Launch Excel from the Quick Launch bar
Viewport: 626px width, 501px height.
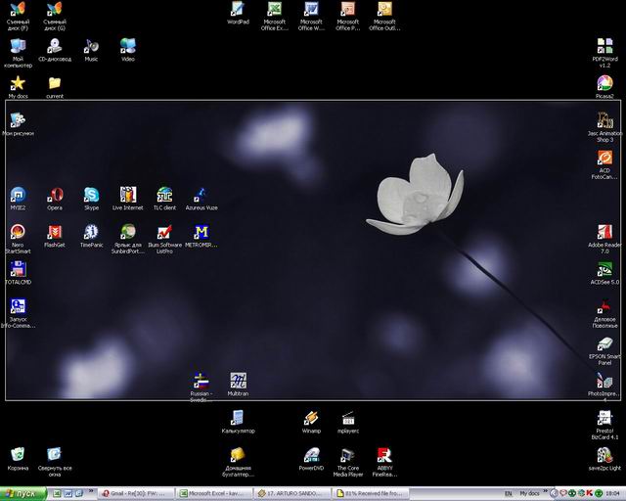(x=57, y=493)
